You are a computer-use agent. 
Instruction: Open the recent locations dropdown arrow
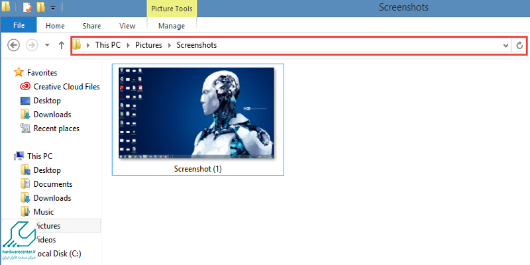pos(47,45)
